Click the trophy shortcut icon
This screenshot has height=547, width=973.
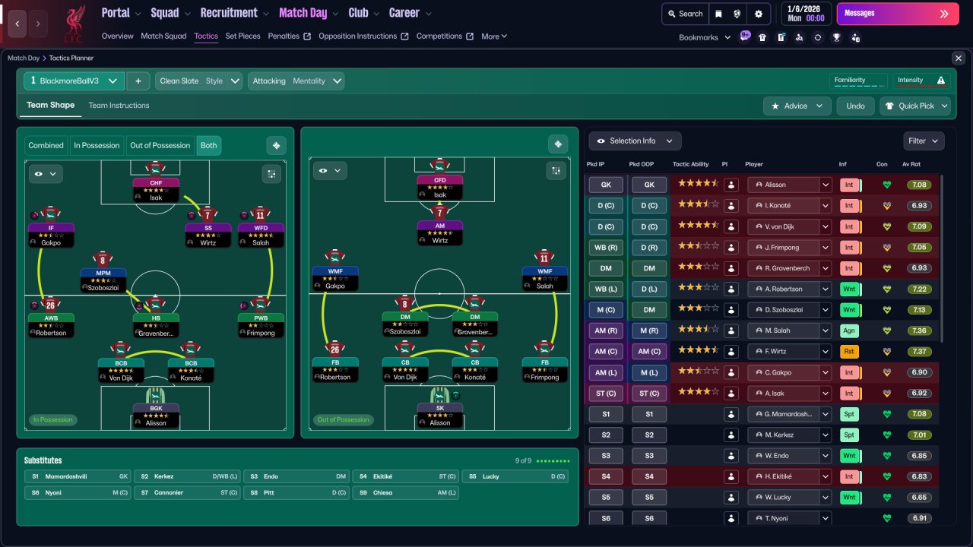[836, 37]
